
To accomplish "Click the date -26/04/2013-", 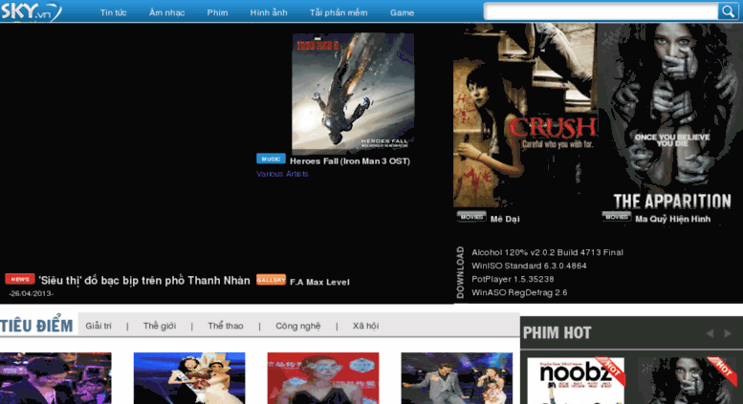I will [31, 294].
